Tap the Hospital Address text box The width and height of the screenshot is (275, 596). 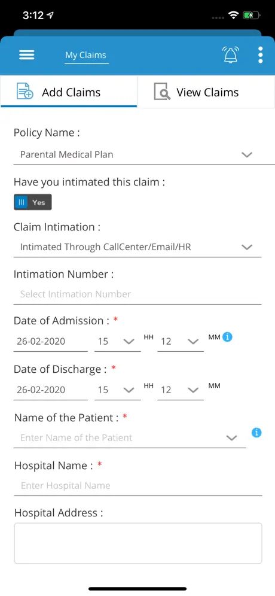tap(138, 543)
